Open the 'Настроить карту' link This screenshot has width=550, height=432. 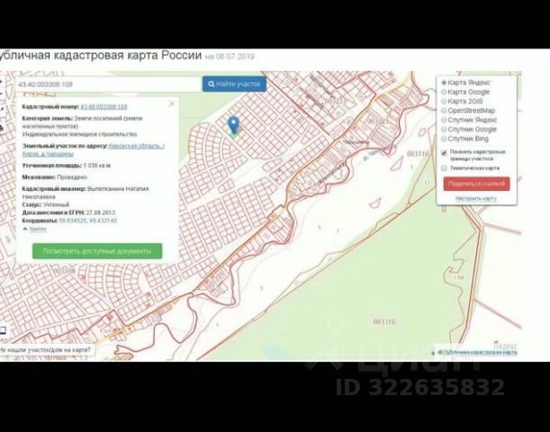(476, 199)
